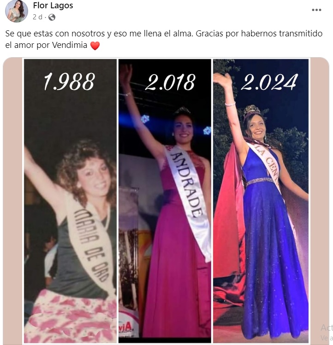Viewport: 333px width, 345px height.
Task: Click the public globe privacy icon
Action: pos(52,17)
